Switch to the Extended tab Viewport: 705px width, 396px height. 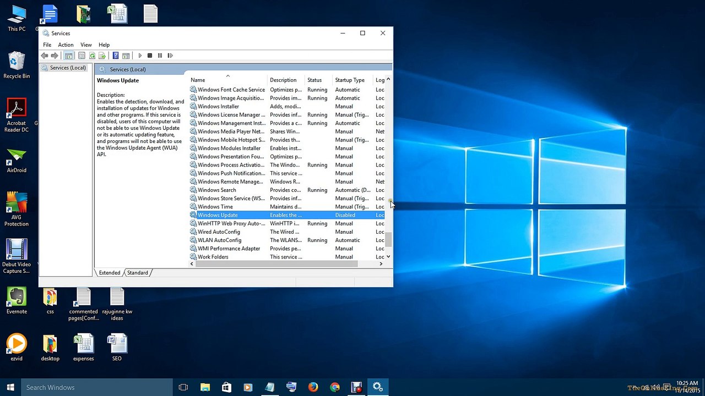pyautogui.click(x=109, y=273)
